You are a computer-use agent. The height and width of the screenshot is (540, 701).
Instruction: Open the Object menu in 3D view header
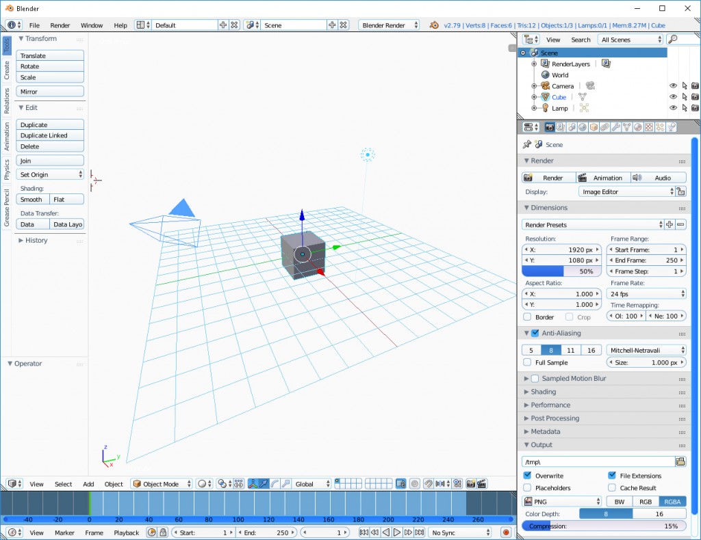click(113, 483)
